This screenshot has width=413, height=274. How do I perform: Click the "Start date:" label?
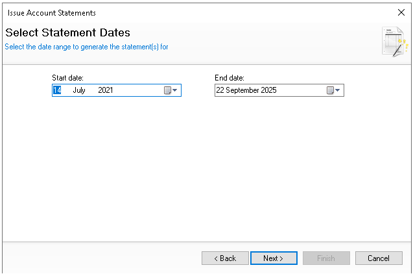click(x=67, y=78)
